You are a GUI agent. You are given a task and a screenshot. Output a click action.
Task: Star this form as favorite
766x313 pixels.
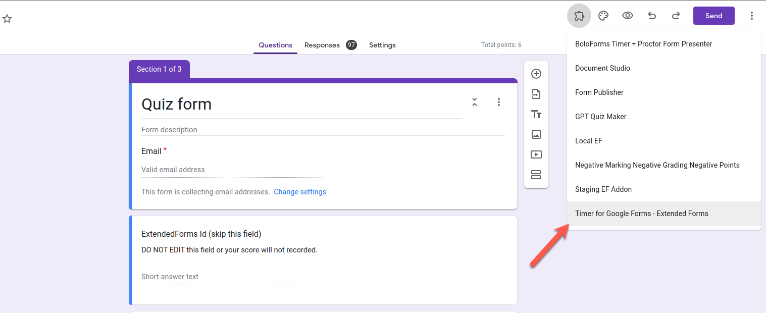(x=7, y=19)
